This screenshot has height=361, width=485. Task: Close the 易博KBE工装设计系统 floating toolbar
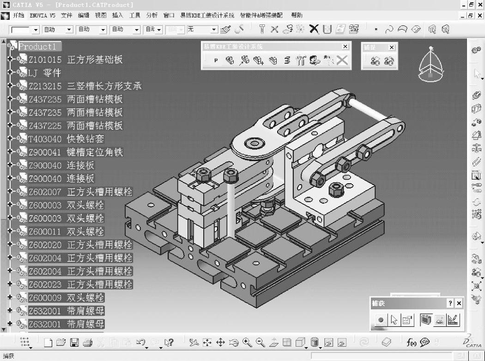click(345, 46)
